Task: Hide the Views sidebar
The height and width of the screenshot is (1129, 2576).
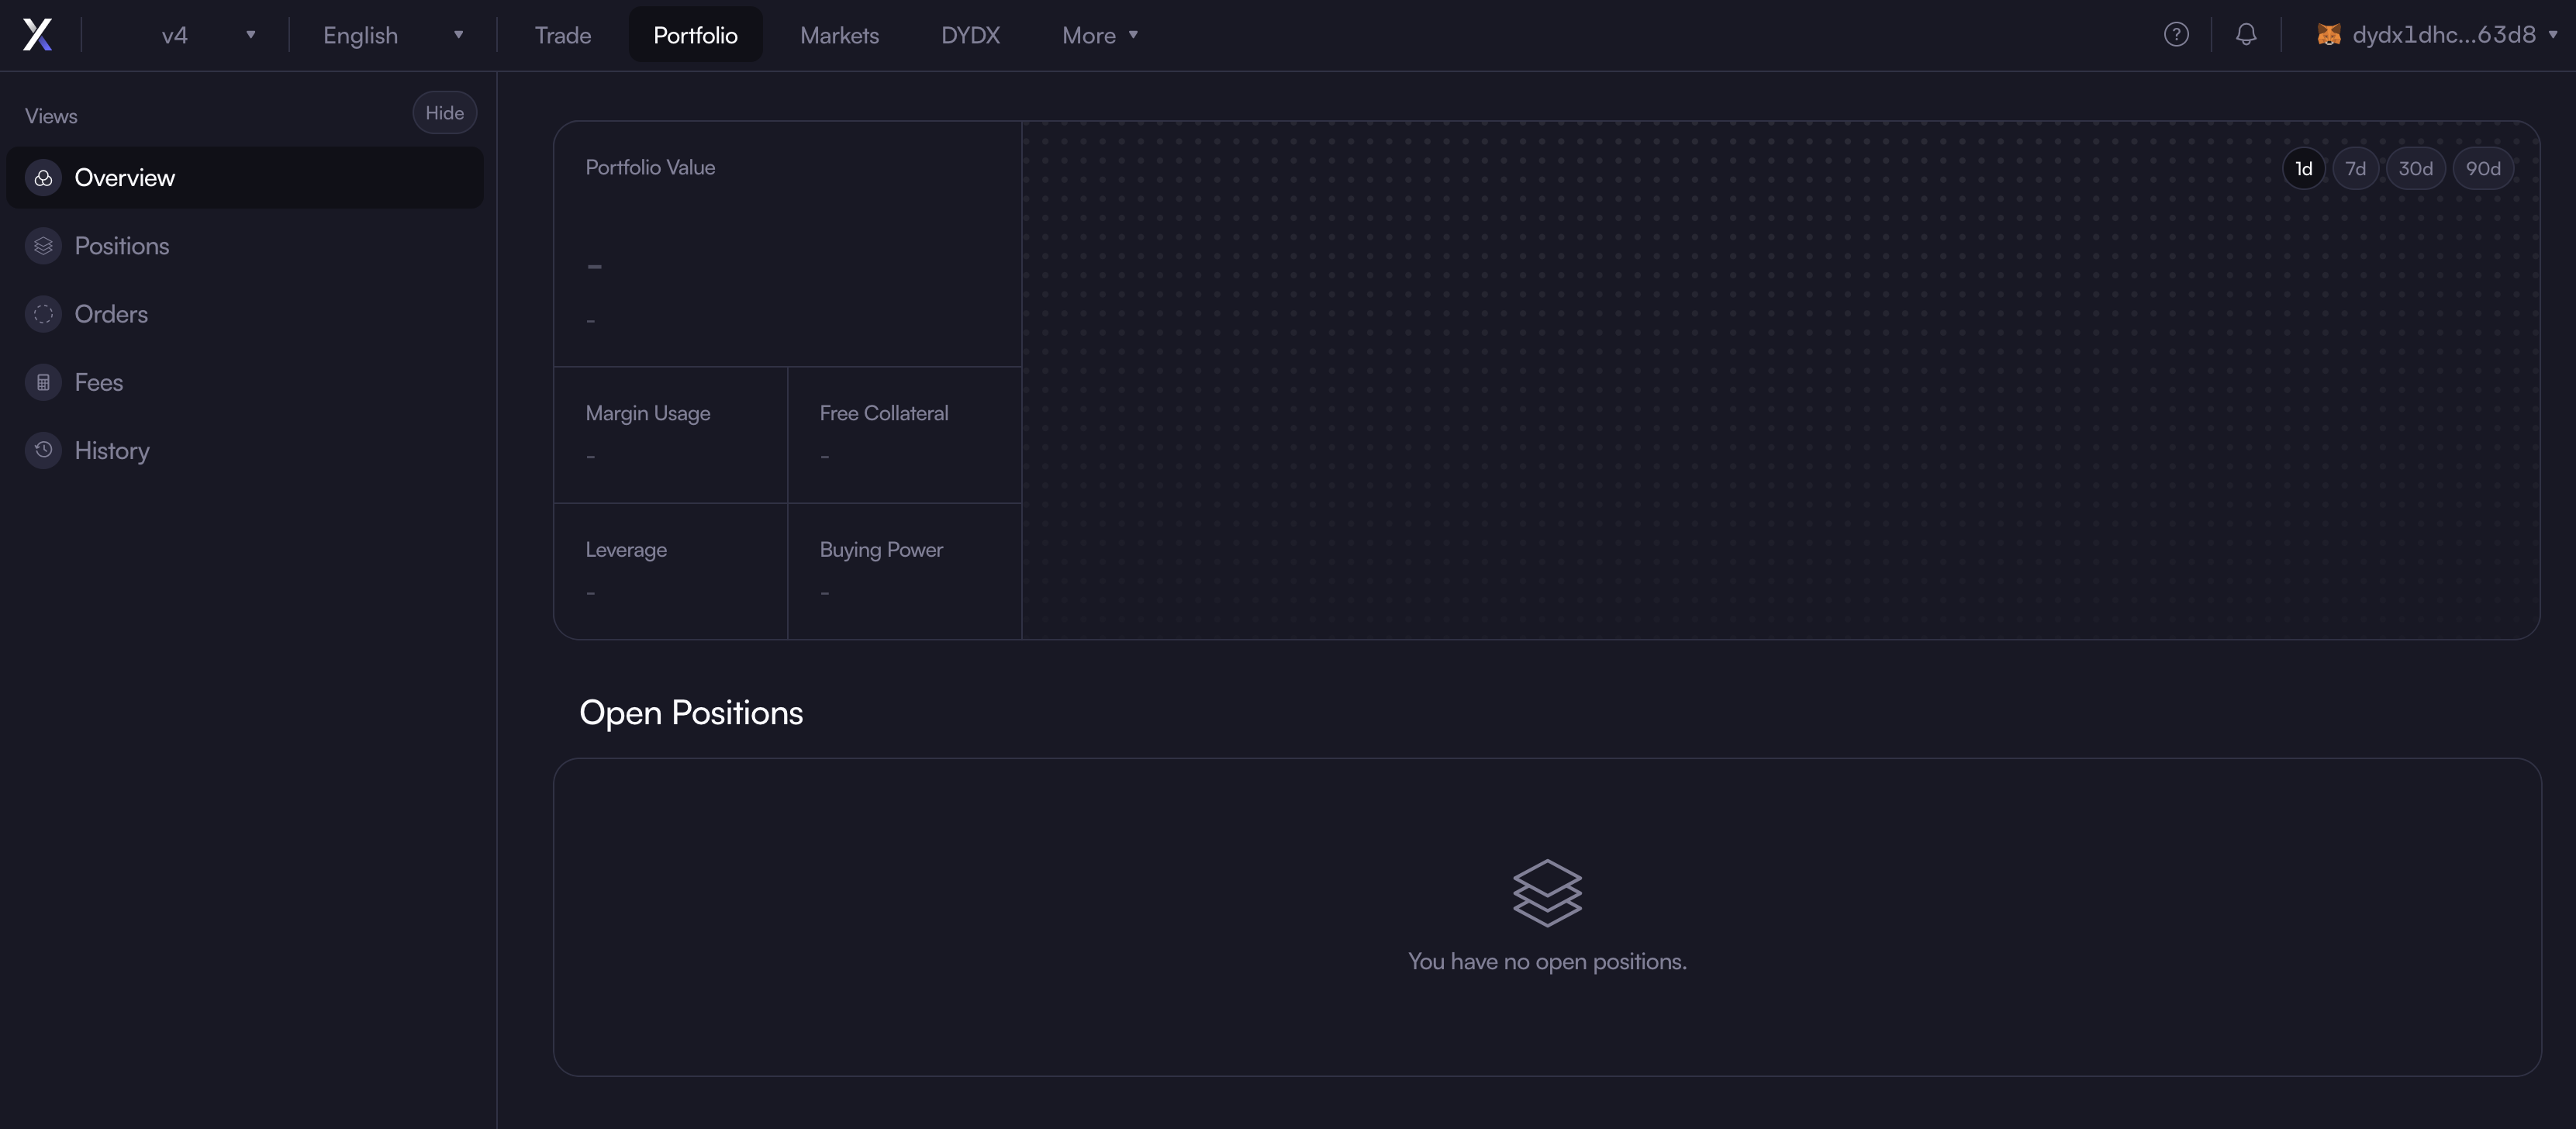Action: coord(444,113)
